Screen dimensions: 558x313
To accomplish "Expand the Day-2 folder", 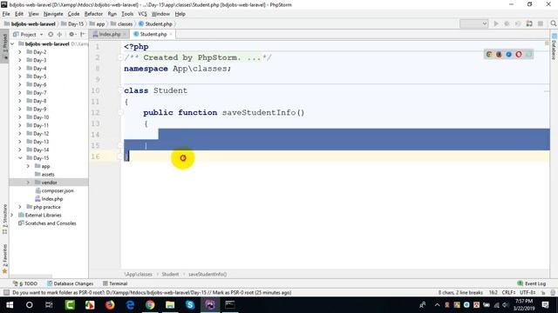I will (20, 52).
